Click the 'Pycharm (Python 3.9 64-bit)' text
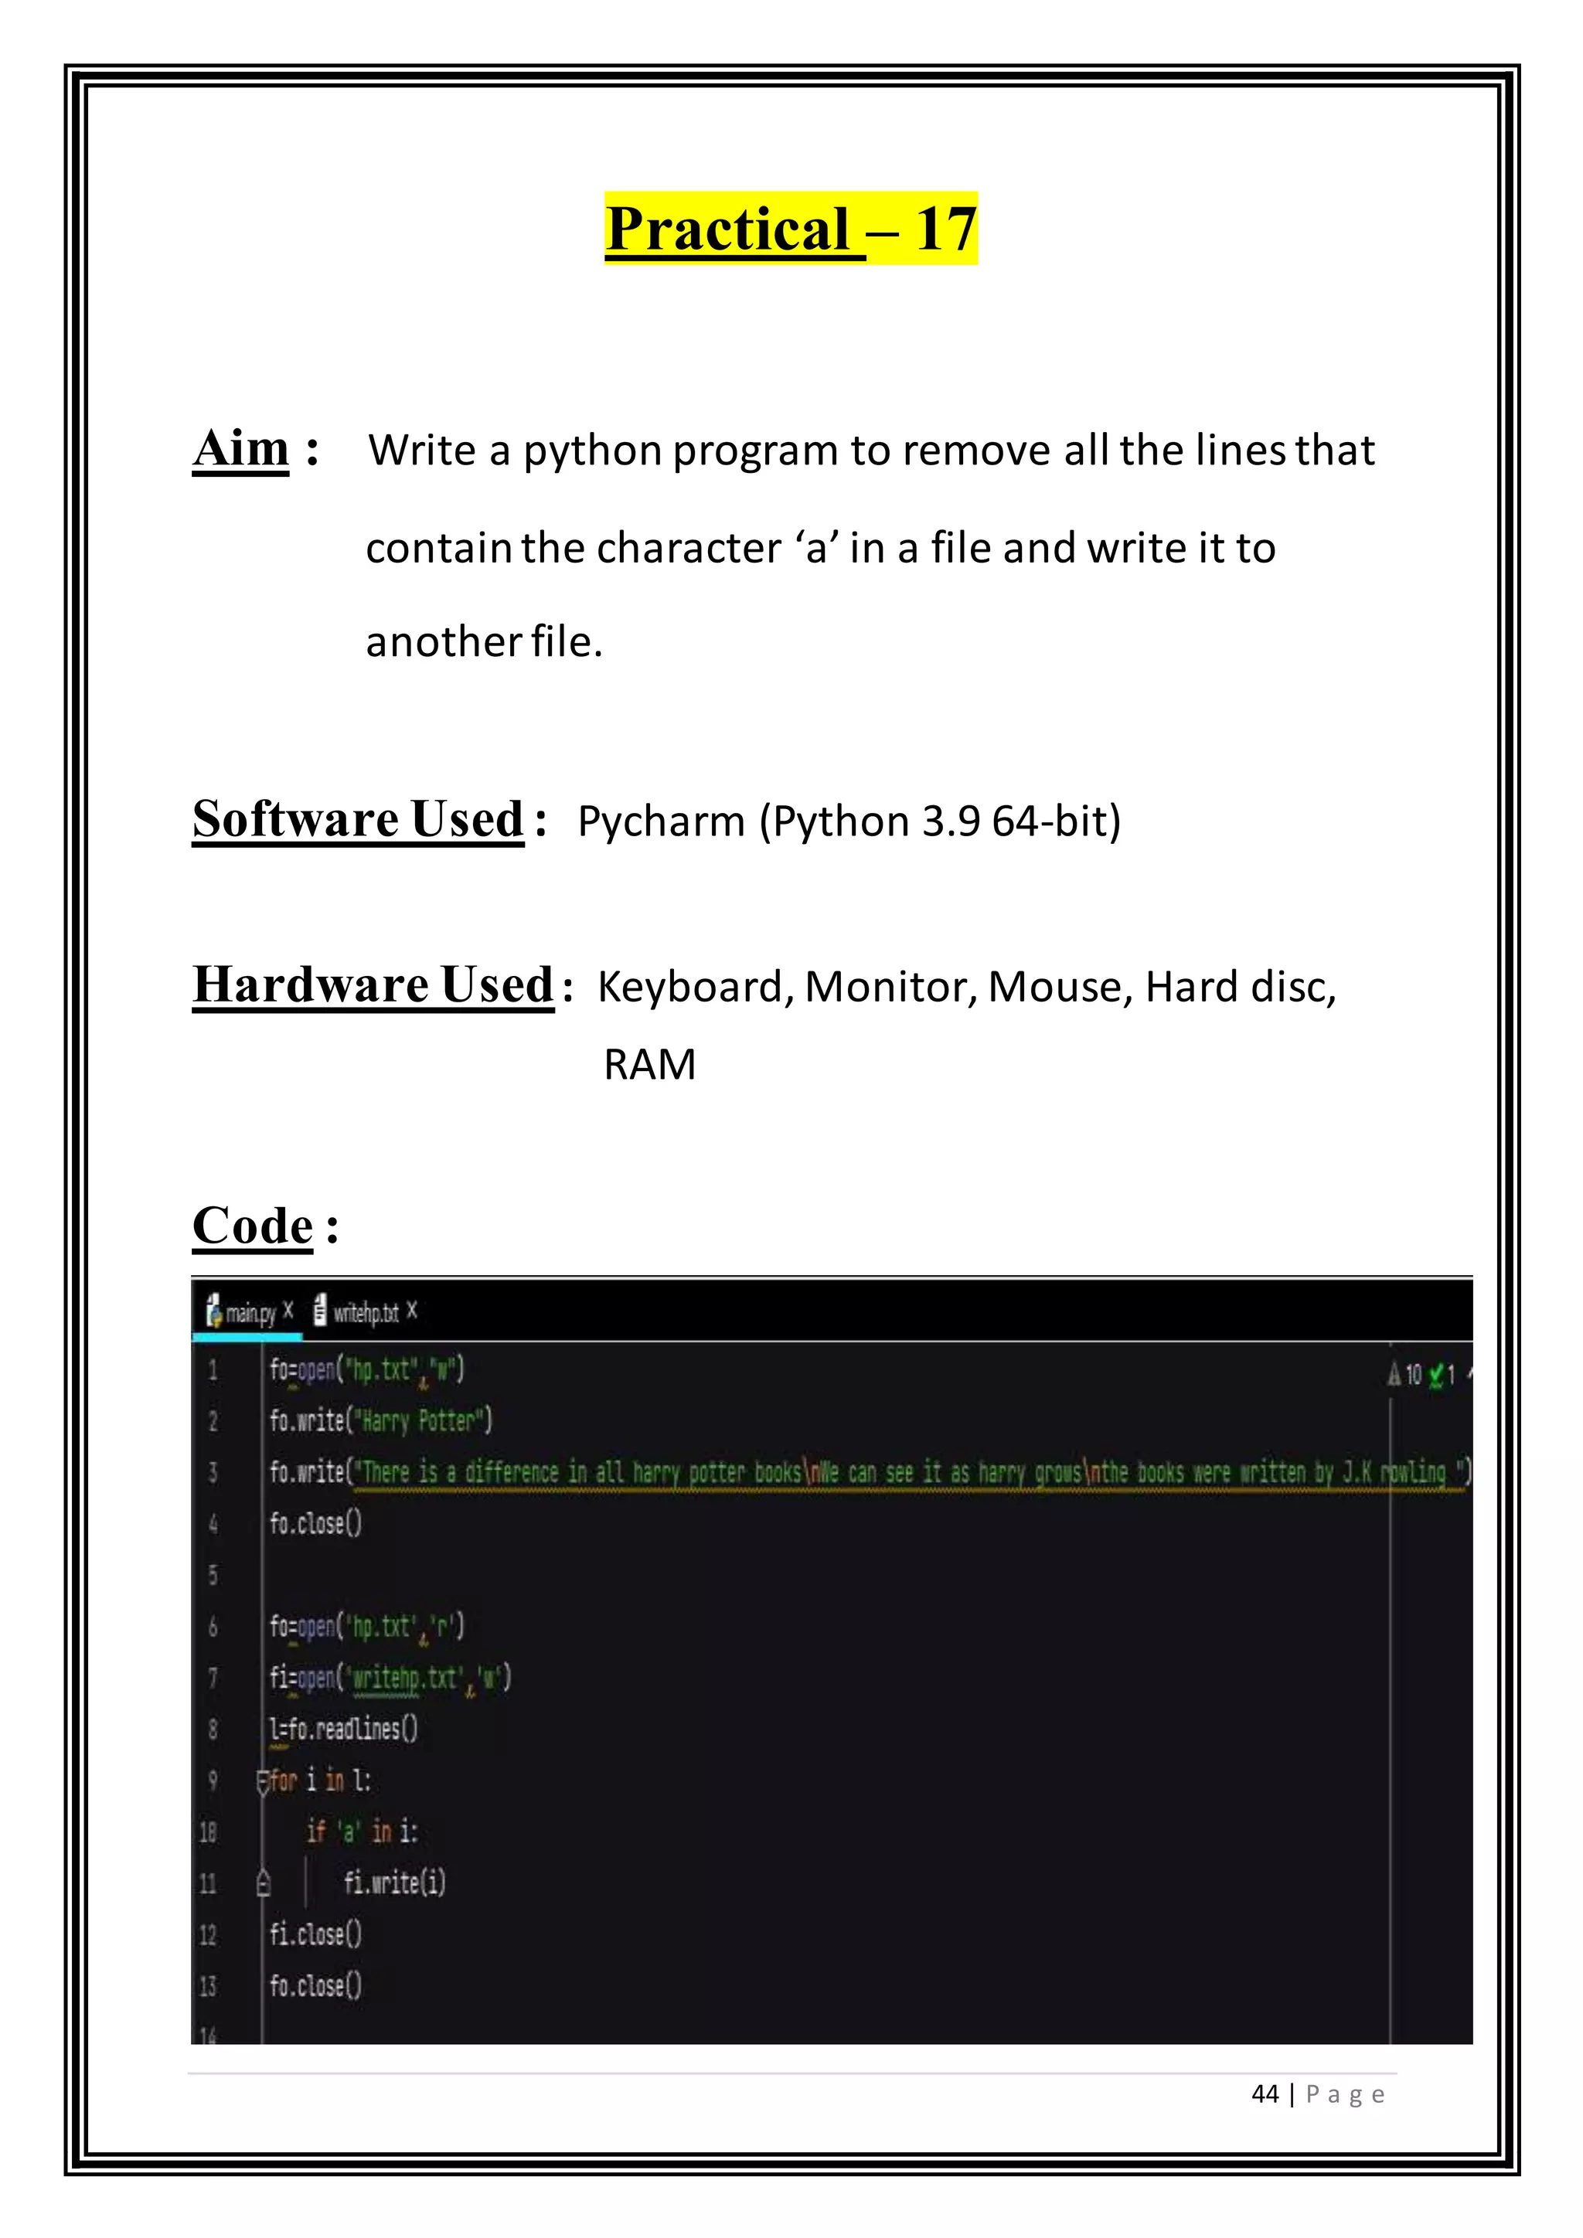Image resolution: width=1583 pixels, height=2238 pixels. (x=849, y=821)
